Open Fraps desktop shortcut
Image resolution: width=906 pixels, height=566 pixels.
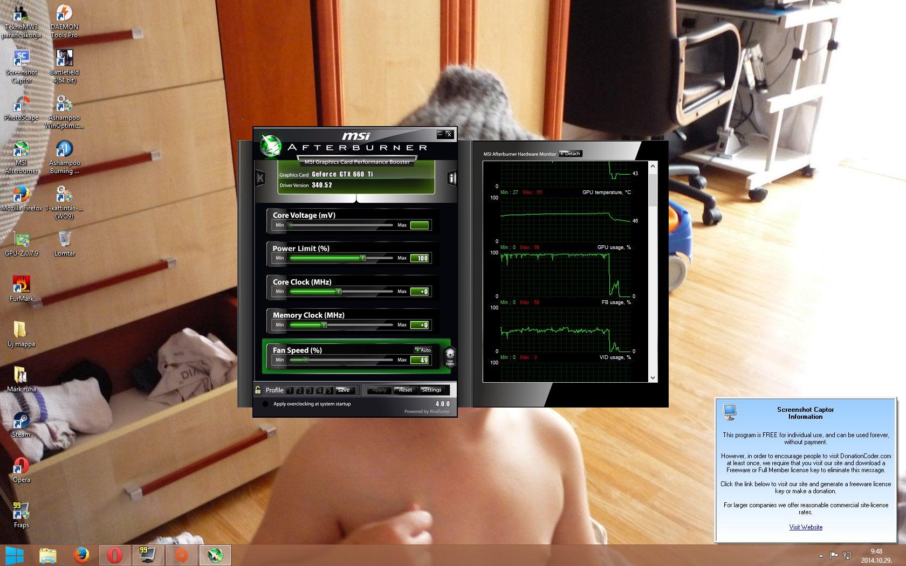21,515
